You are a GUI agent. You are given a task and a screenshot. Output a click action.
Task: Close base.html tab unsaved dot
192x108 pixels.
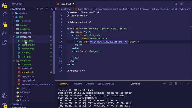(x=73, y=4)
